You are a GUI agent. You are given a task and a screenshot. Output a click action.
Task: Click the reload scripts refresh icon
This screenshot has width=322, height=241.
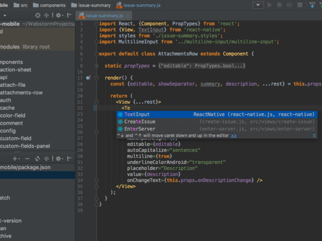click(x=37, y=159)
